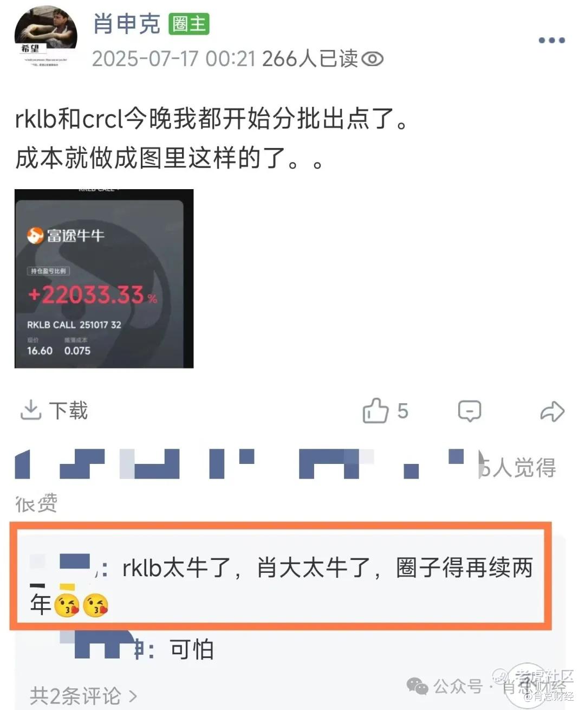Image resolution: width=585 pixels, height=710 pixels.
Task: Tap the post text about rklb和crcl
Action: (212, 138)
